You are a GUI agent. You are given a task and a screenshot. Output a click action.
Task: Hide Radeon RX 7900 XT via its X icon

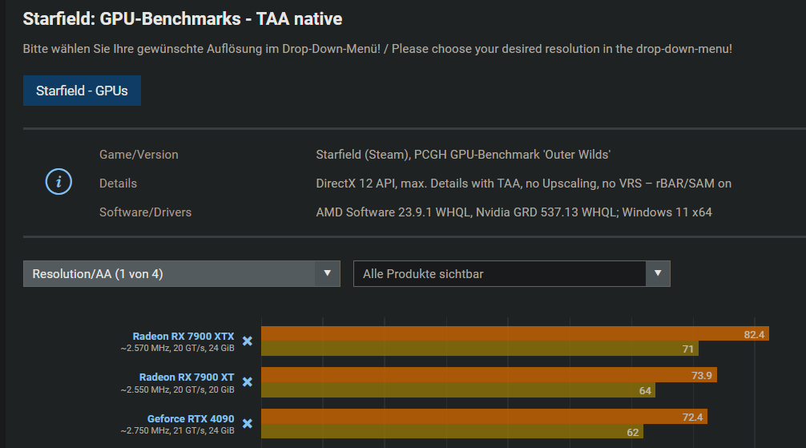(x=248, y=382)
